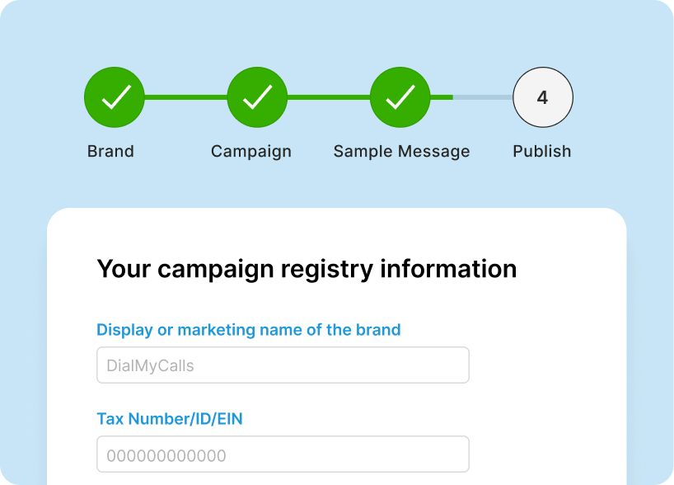Select the Campaign step checkmark circle

(x=257, y=97)
